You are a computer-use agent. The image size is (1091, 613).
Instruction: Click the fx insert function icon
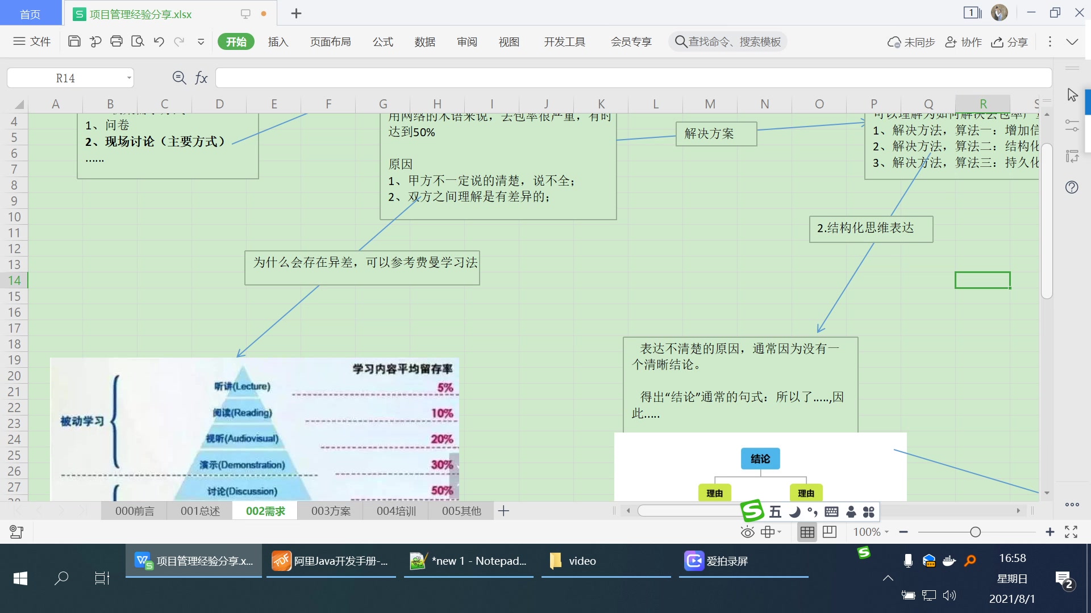pos(201,78)
